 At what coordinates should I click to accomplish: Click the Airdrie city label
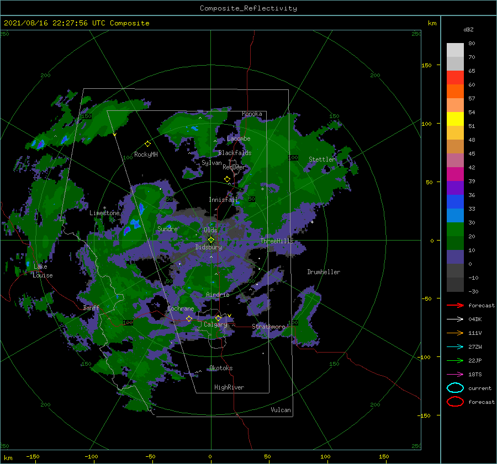pyautogui.click(x=218, y=295)
